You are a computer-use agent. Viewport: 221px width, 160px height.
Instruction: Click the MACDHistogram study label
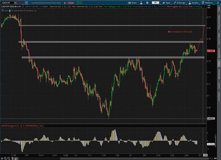pos(20,126)
